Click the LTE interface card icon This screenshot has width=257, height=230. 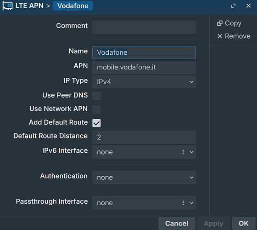pyautogui.click(x=7, y=6)
